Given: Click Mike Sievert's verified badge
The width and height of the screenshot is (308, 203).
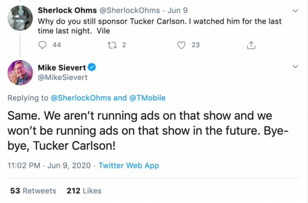Looking at the screenshot, I should (92, 67).
